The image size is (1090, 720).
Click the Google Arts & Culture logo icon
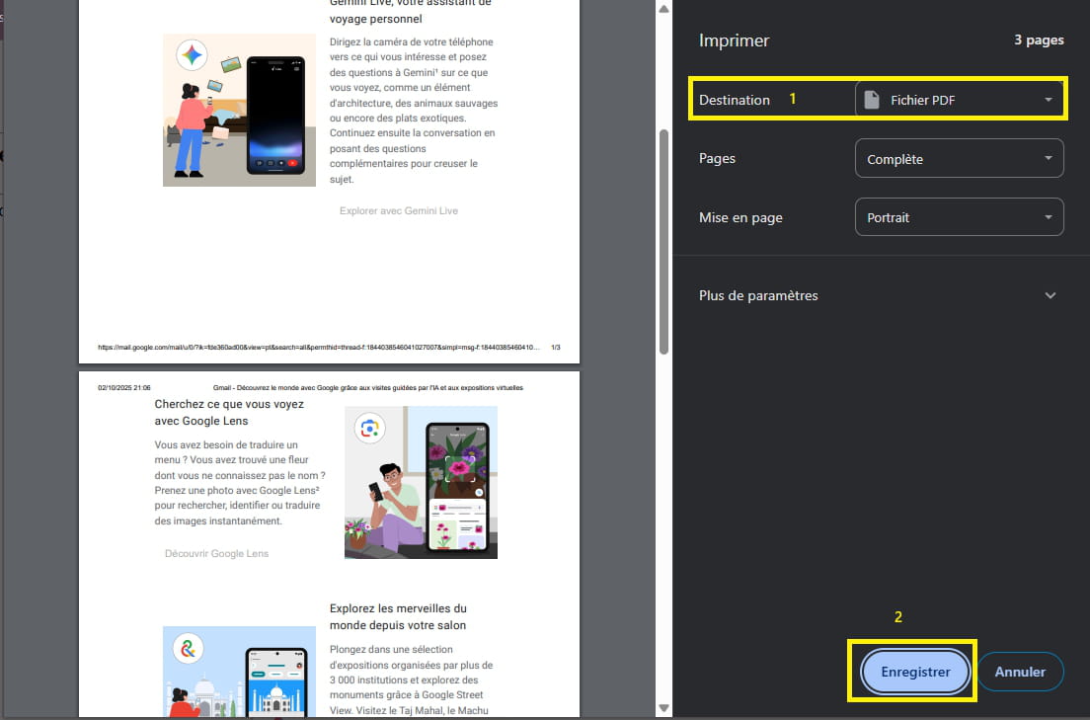coord(188,649)
